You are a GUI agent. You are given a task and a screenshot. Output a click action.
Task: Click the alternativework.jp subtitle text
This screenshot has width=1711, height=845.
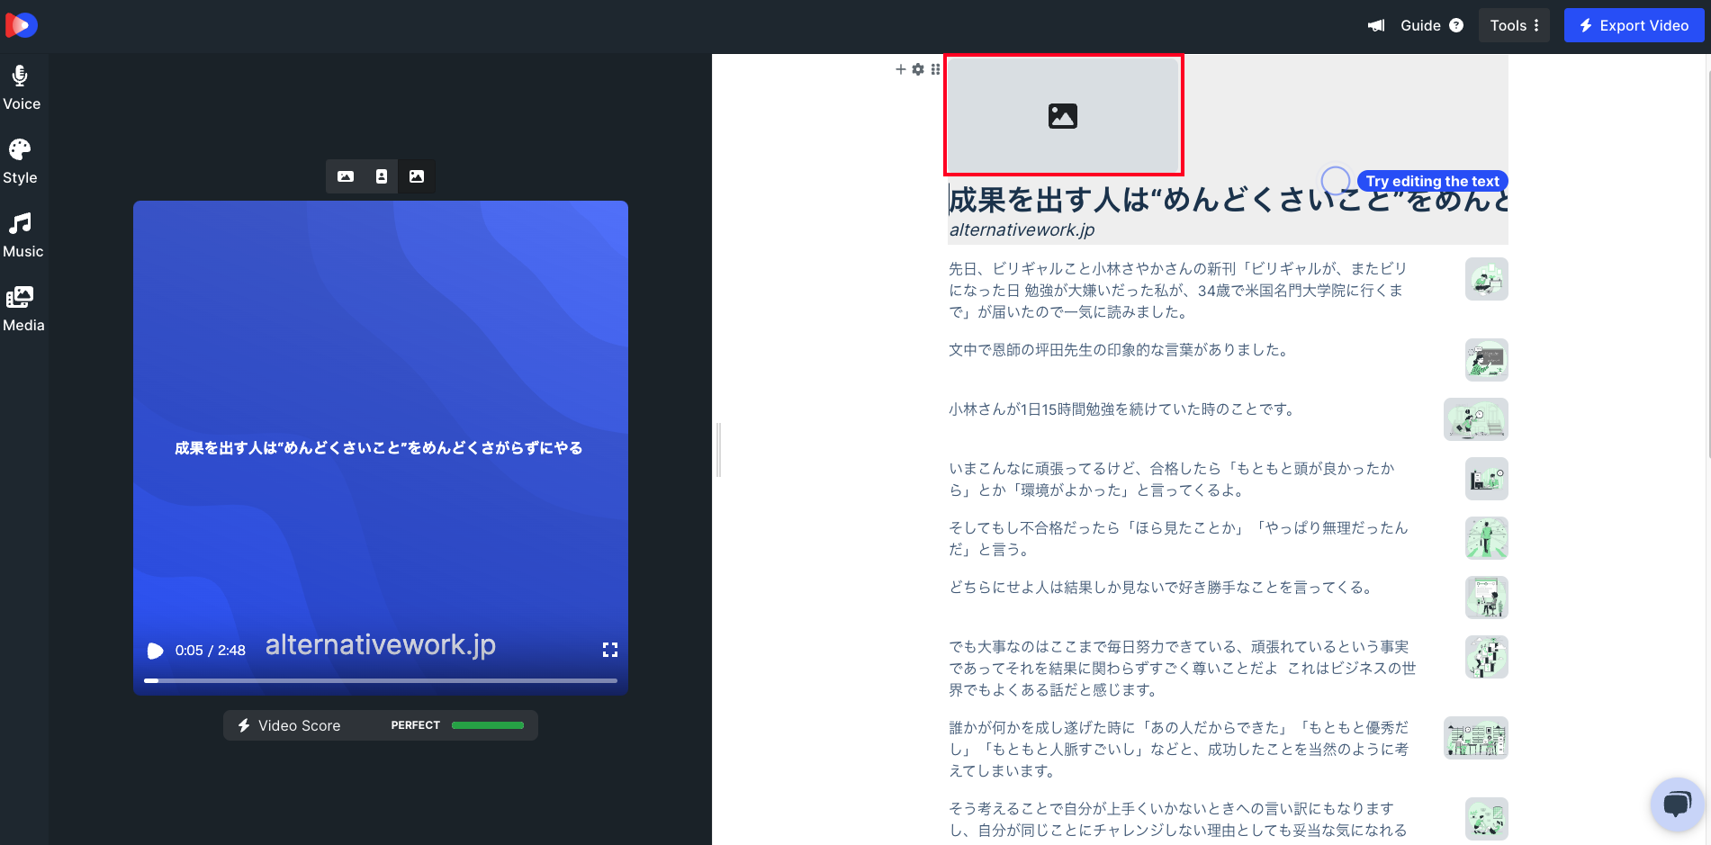coord(1022,230)
